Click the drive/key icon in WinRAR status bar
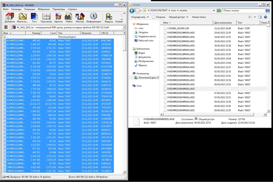This screenshot has width=273, height=182. pyautogui.click(x=6, y=177)
